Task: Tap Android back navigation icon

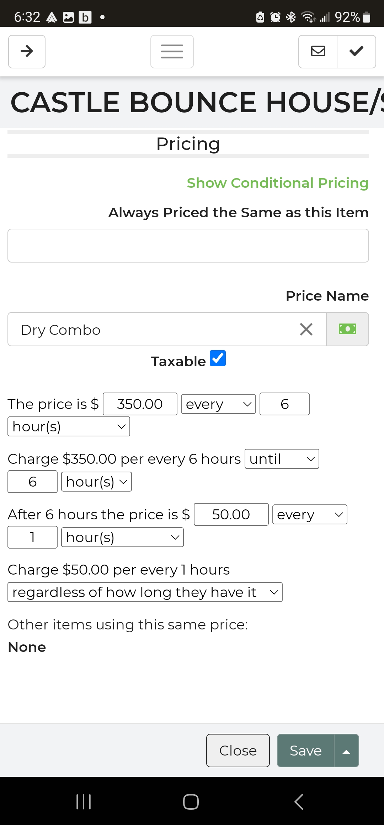Action: 299,802
